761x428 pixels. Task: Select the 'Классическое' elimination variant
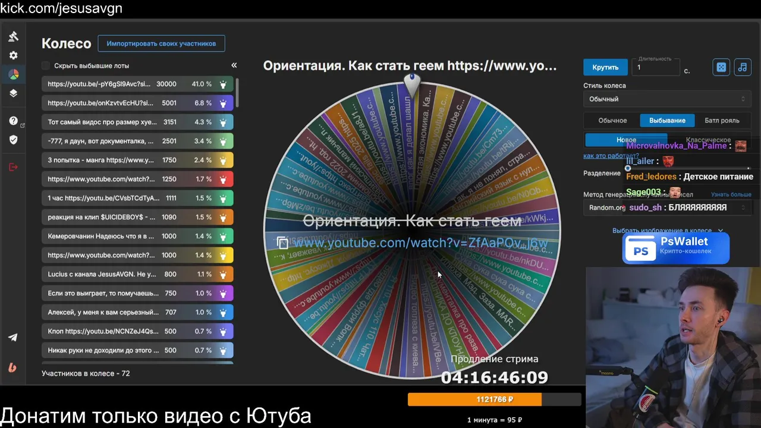(708, 140)
